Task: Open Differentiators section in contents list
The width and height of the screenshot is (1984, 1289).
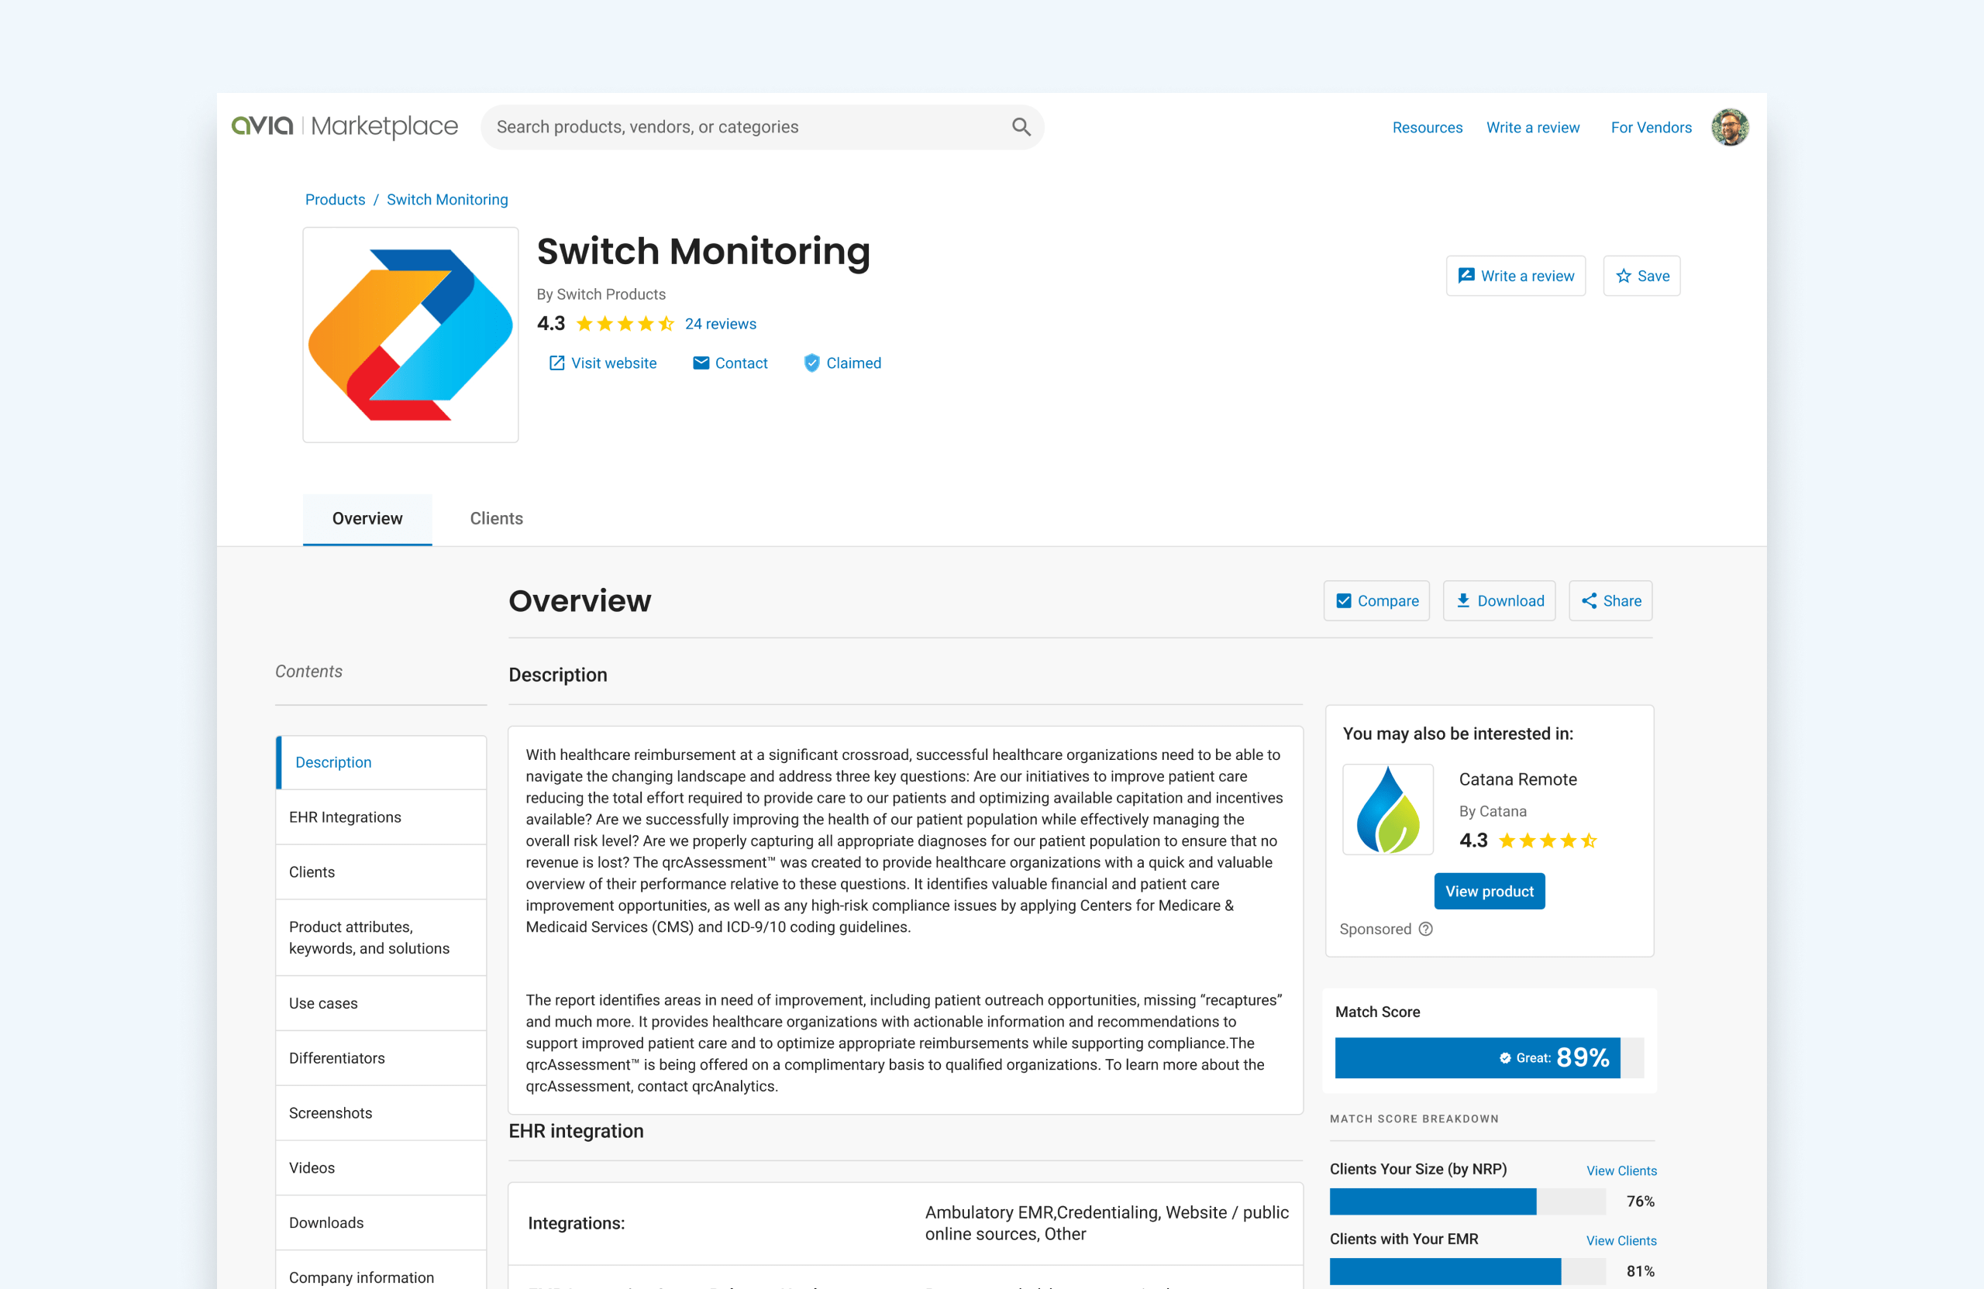Action: [x=337, y=1058]
